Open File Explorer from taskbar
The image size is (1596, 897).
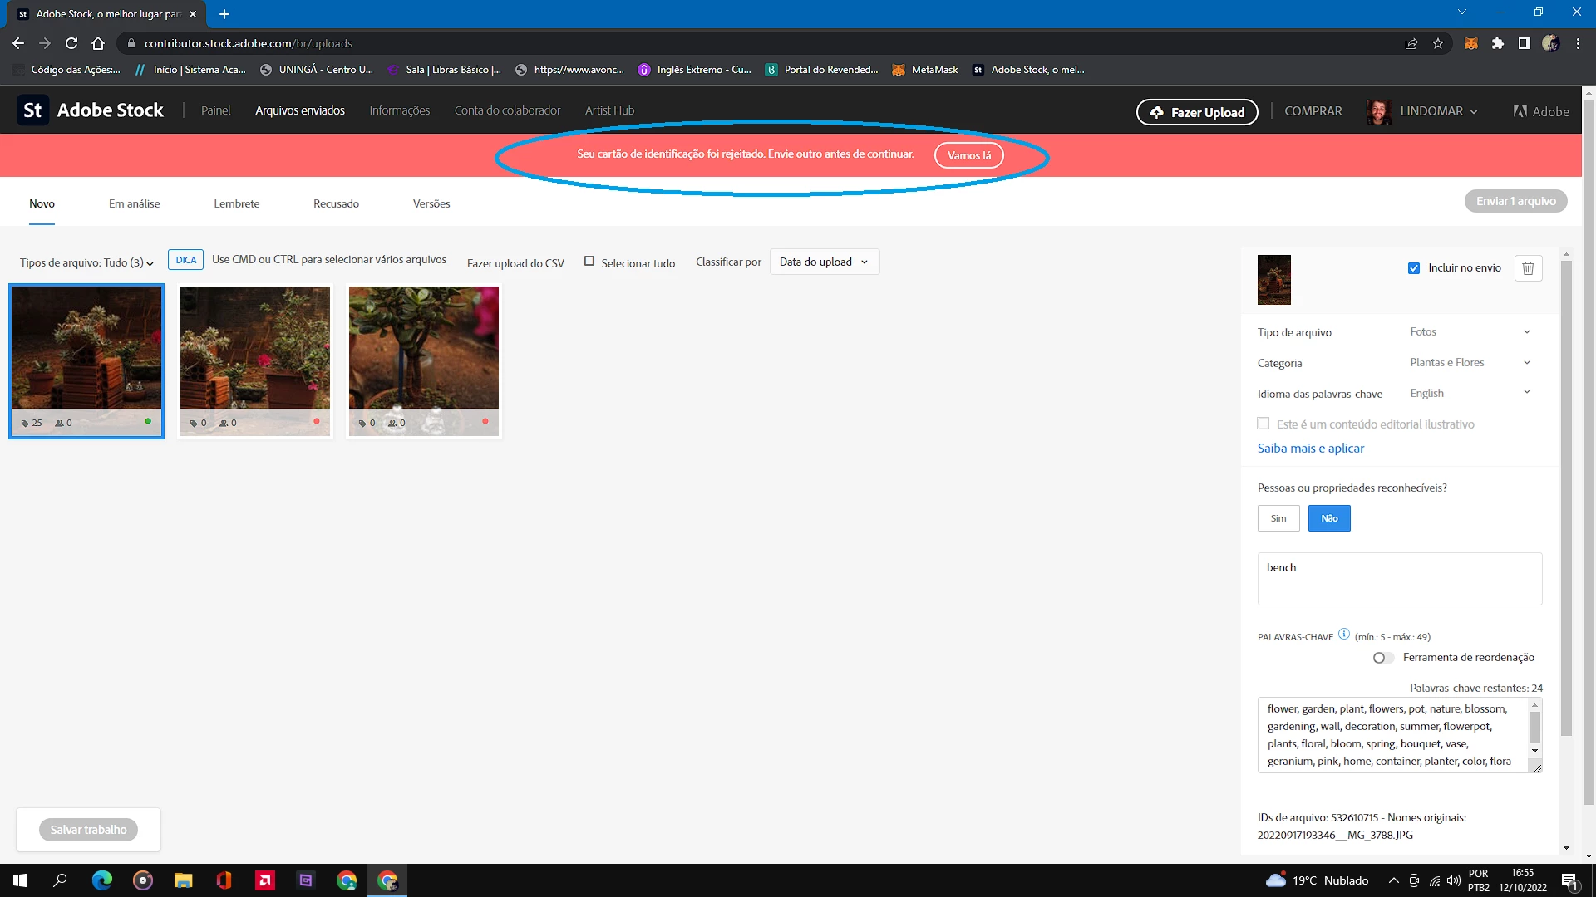(x=183, y=880)
